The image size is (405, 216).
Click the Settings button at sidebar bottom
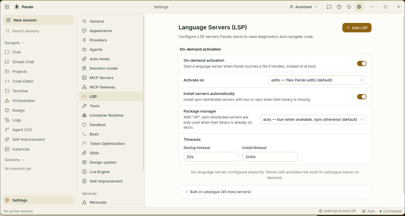point(38,200)
